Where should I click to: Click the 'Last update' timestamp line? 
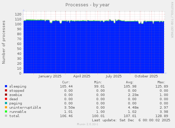tap(131, 120)
